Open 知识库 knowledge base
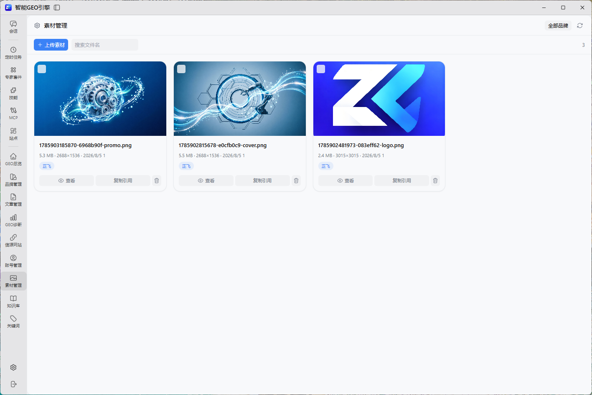Image resolution: width=592 pixels, height=395 pixels. (x=13, y=301)
